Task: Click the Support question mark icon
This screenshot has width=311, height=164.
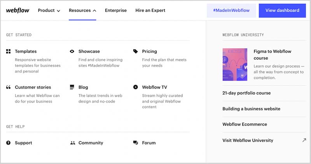Action: [x=9, y=143]
